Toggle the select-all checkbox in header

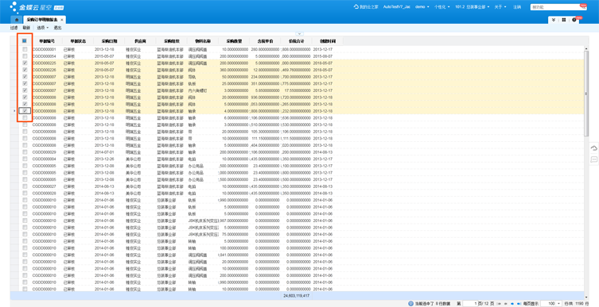[25, 40]
